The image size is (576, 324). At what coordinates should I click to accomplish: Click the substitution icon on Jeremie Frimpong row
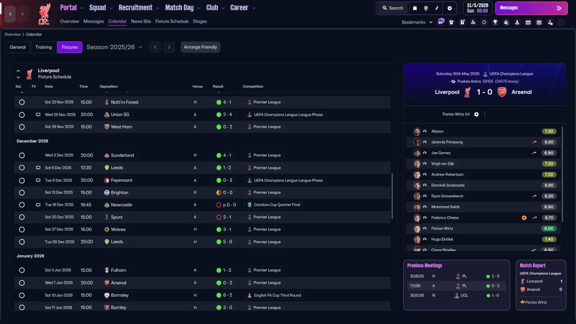[x=534, y=142]
